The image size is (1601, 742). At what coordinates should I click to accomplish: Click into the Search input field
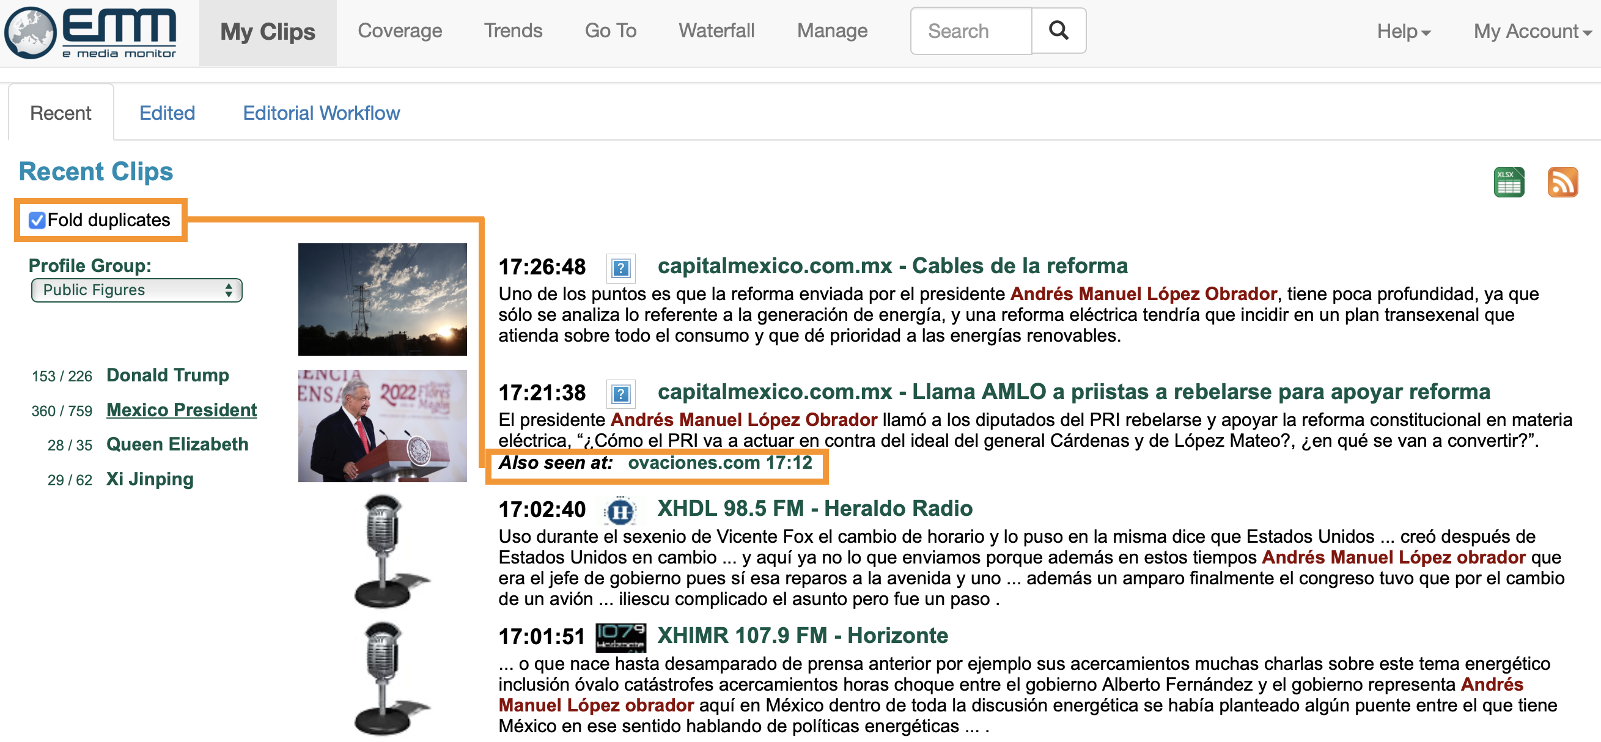[x=971, y=31]
